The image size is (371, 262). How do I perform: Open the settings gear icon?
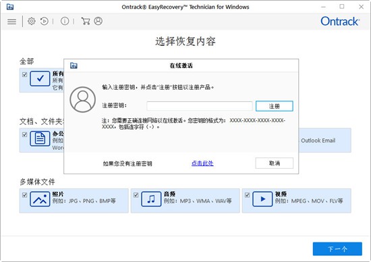(32, 22)
